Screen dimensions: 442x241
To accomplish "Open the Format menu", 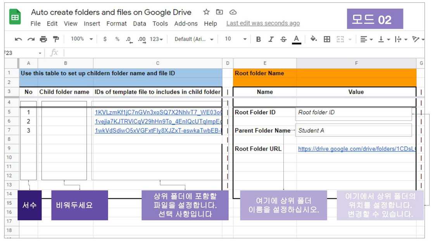I will 116,24.
